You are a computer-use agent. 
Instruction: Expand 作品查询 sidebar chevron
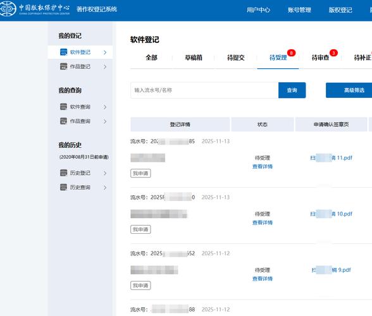(105, 121)
